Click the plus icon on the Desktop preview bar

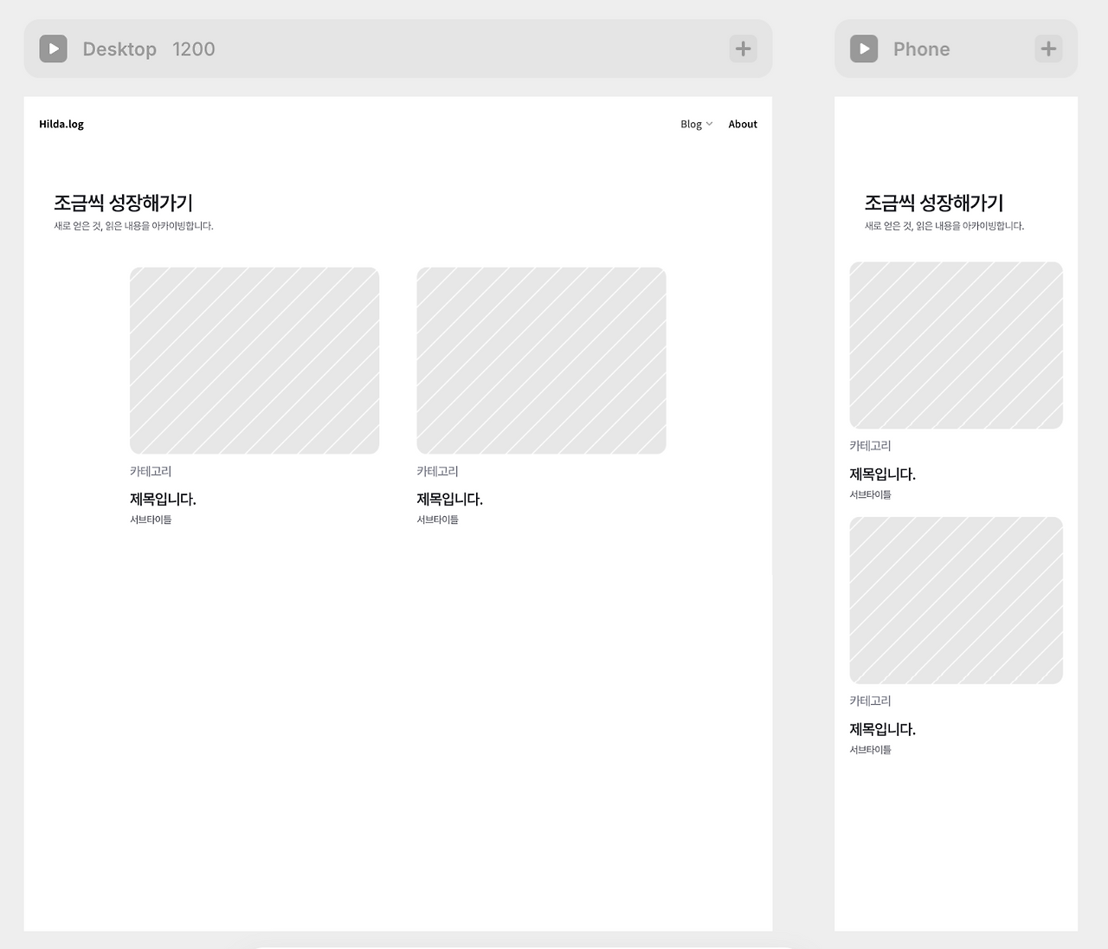(x=743, y=48)
